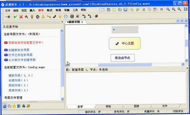Click the text note editing area
The height and width of the screenshot is (115, 190).
pyautogui.click(x=125, y=88)
